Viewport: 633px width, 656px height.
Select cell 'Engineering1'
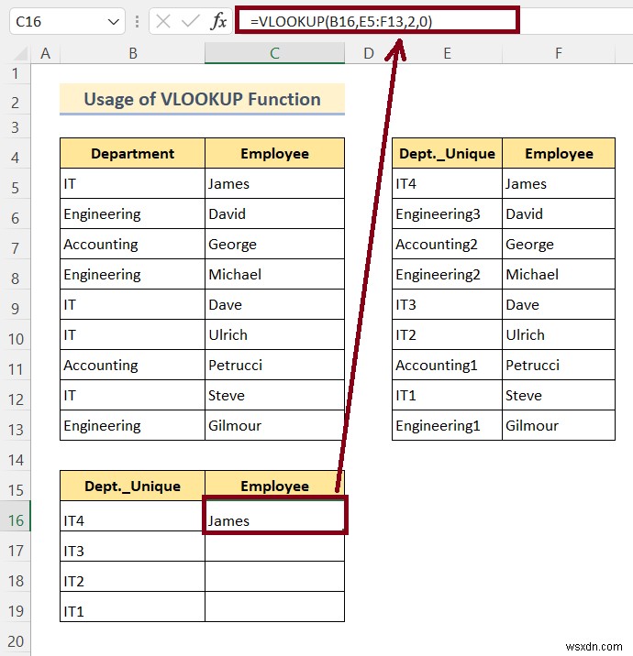pos(447,425)
